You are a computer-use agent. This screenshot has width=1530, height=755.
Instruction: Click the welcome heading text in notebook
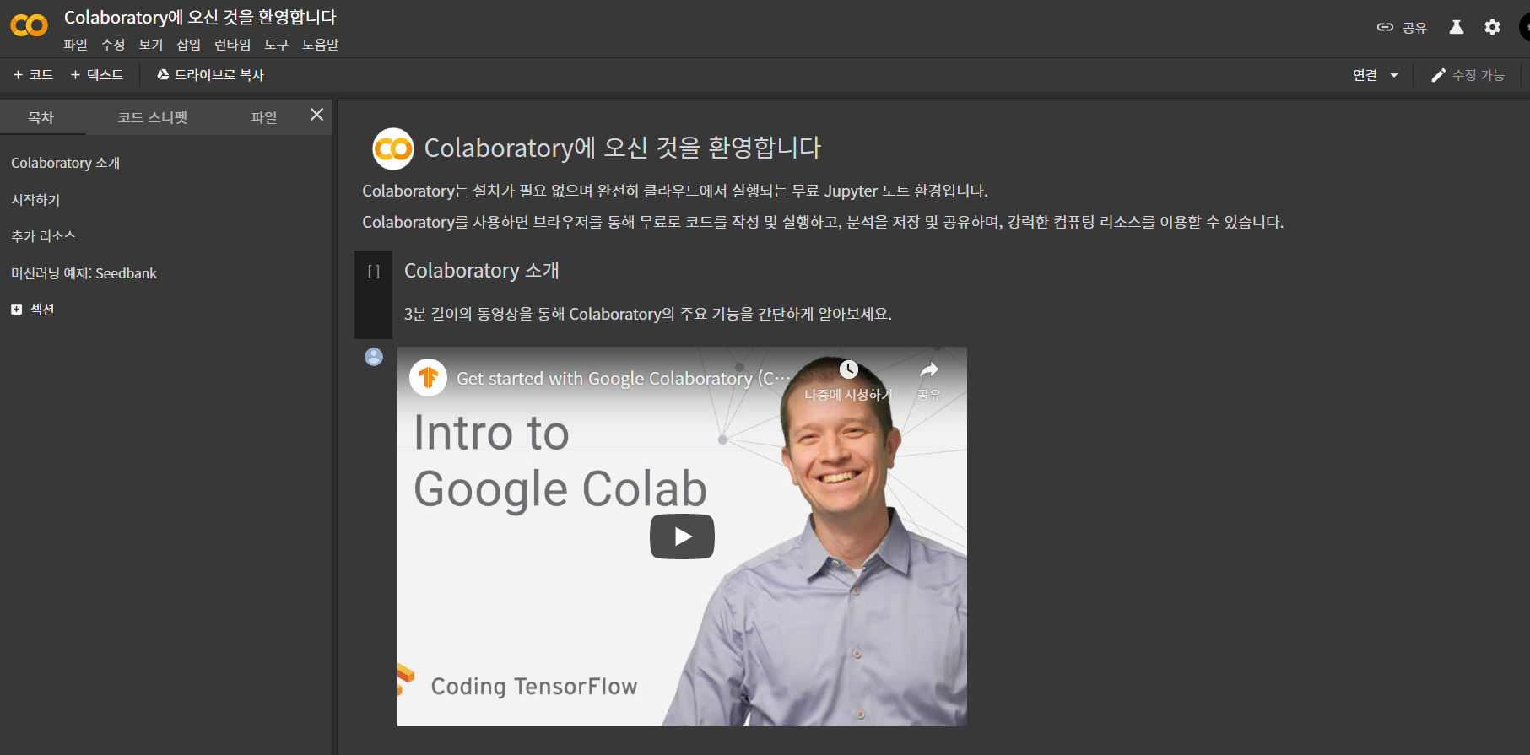(623, 148)
